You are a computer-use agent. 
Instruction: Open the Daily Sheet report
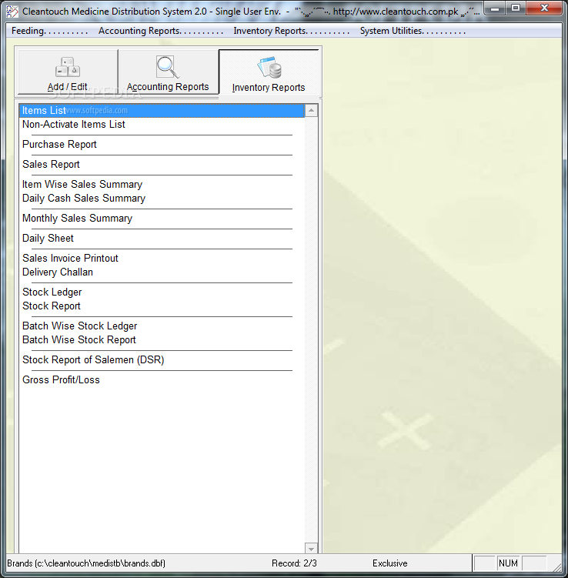[48, 238]
